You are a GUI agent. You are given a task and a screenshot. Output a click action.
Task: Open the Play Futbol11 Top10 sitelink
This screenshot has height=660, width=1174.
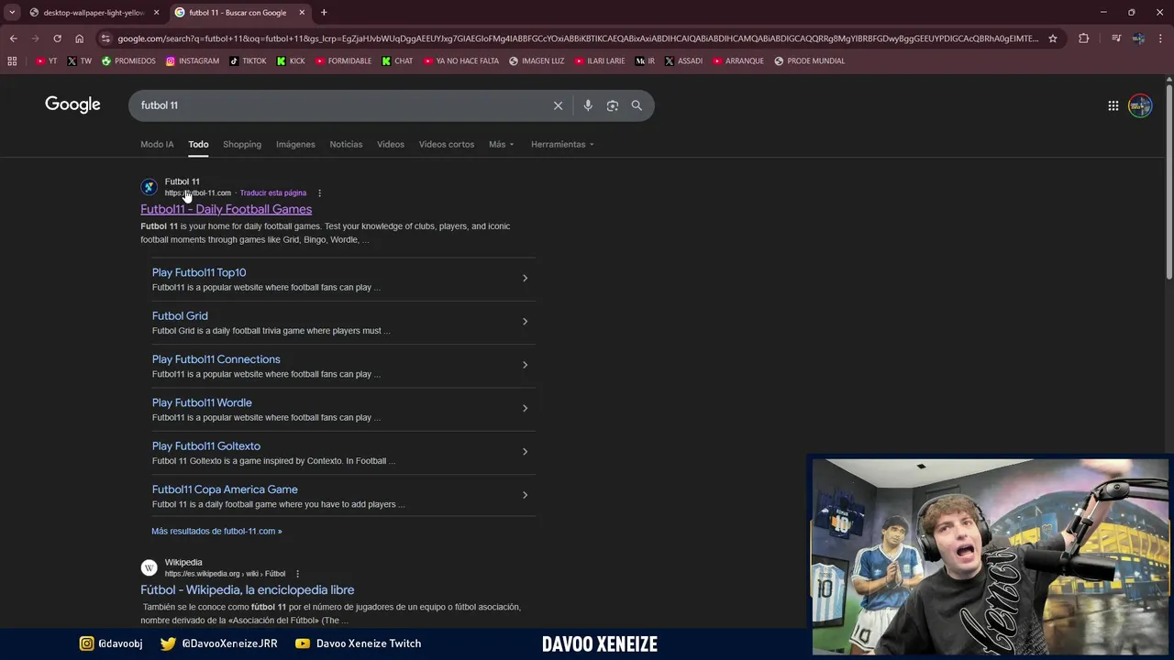point(199,272)
